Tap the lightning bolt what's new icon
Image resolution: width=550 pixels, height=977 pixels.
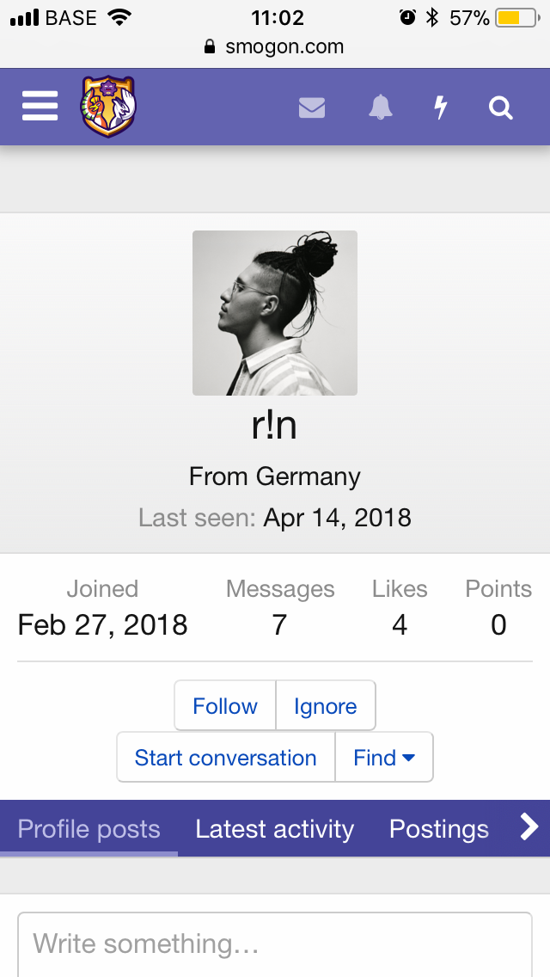(441, 108)
